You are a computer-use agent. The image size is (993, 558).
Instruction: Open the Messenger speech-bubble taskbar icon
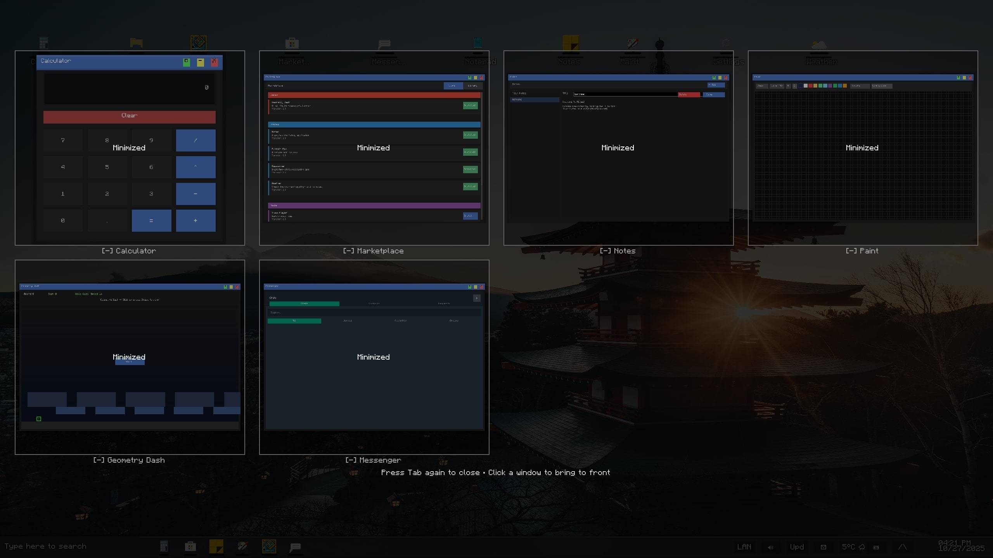tap(295, 547)
